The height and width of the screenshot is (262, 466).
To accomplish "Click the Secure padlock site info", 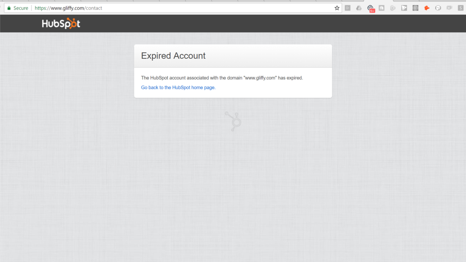I will pos(18,8).
